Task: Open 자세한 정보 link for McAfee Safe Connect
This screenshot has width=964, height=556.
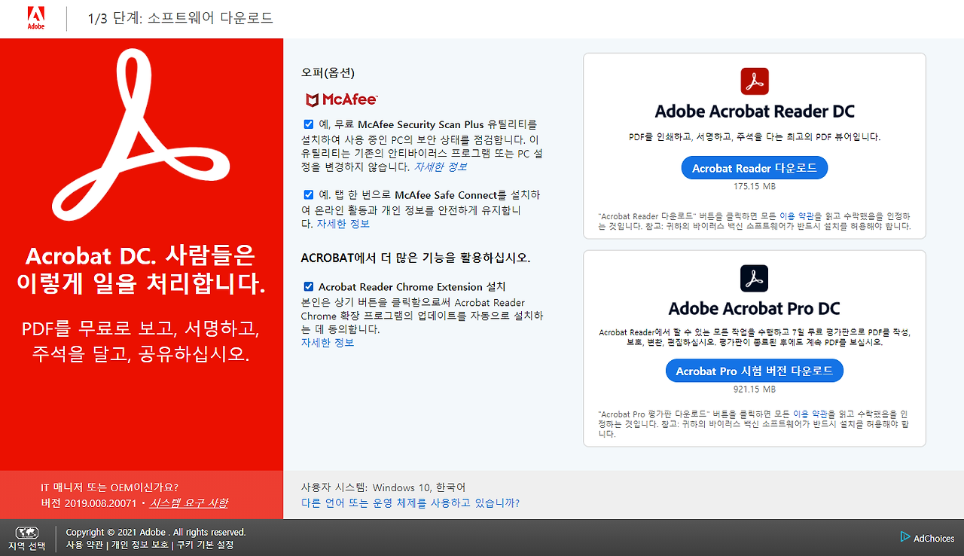Action: coord(343,224)
